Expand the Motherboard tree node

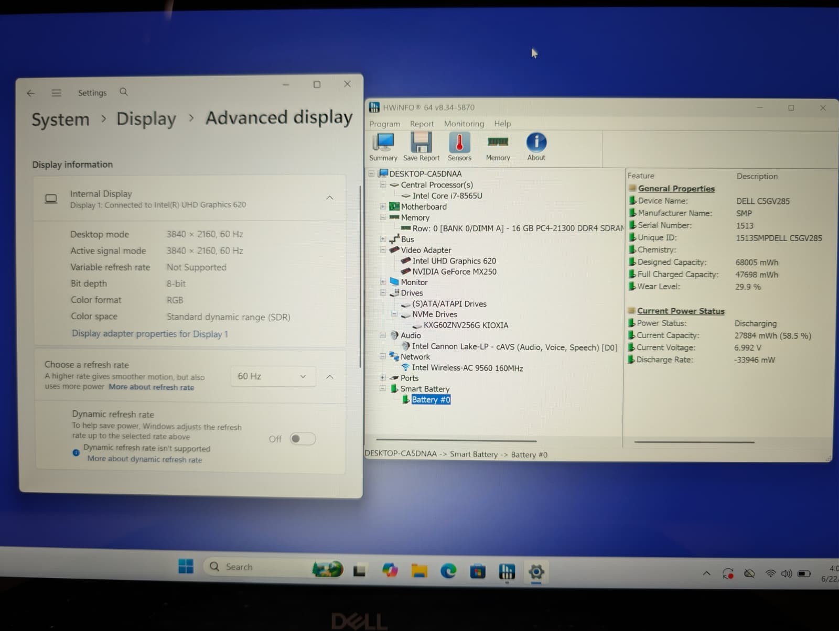point(383,206)
